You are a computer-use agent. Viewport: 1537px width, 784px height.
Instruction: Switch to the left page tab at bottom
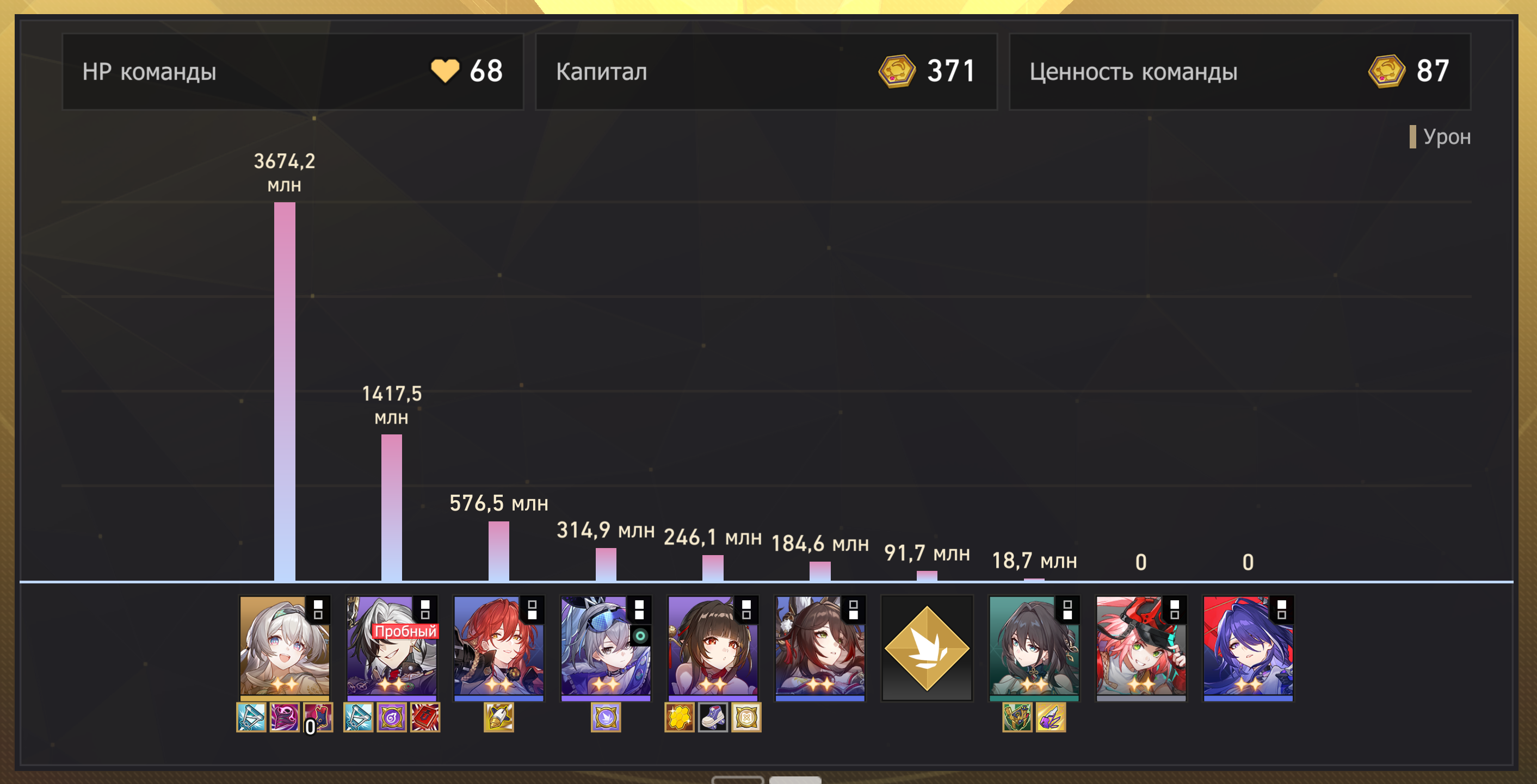pyautogui.click(x=737, y=780)
